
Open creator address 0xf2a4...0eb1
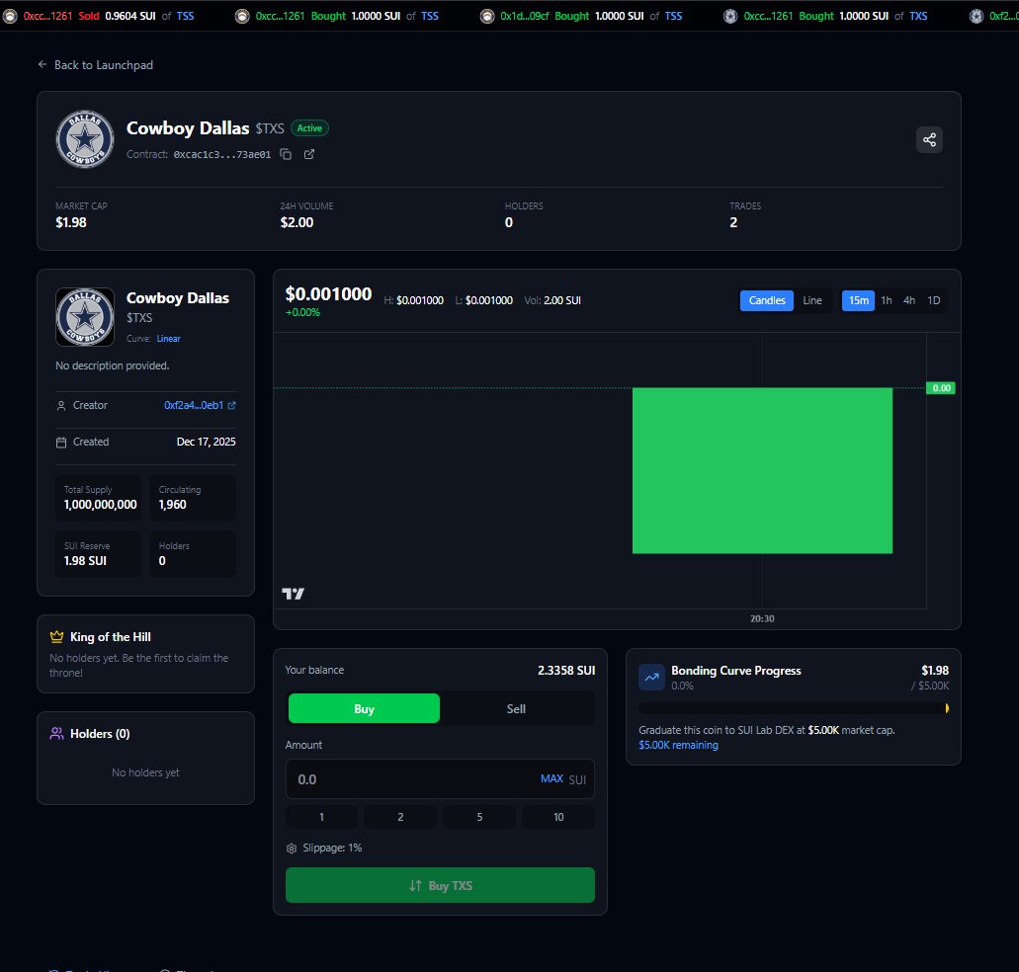point(194,405)
